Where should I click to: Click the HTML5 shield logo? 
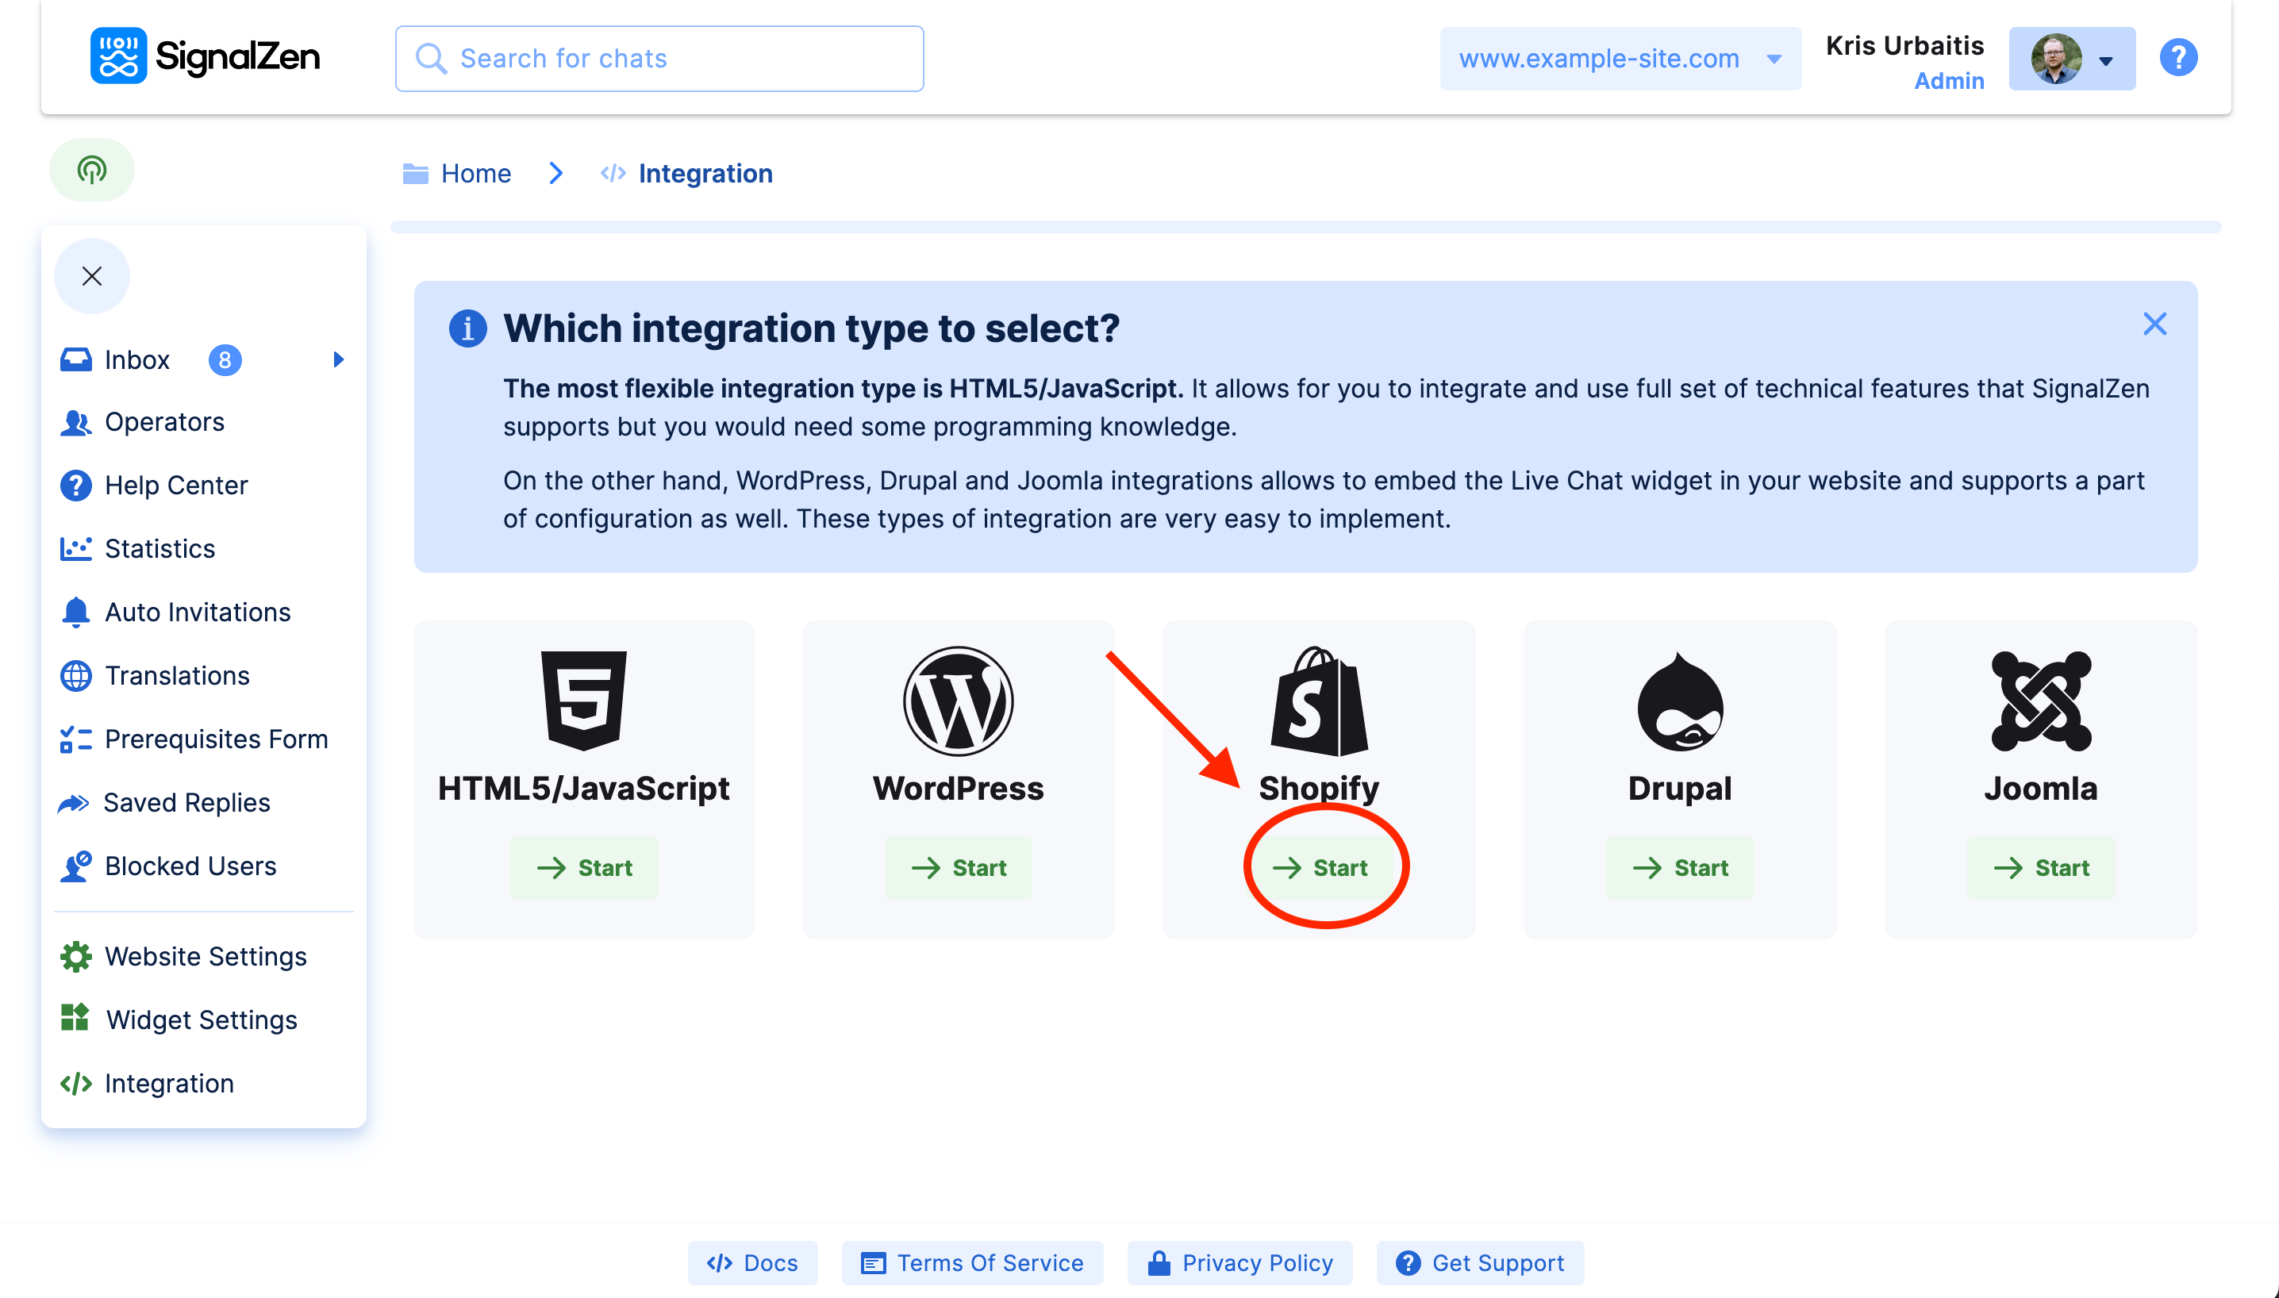(584, 700)
